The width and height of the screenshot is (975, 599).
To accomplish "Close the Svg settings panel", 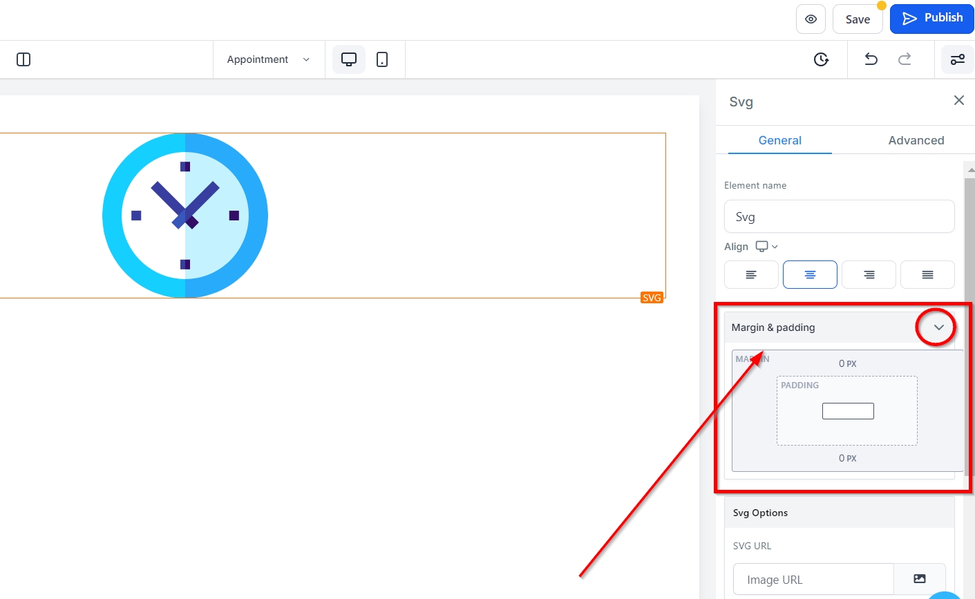I will pos(958,101).
